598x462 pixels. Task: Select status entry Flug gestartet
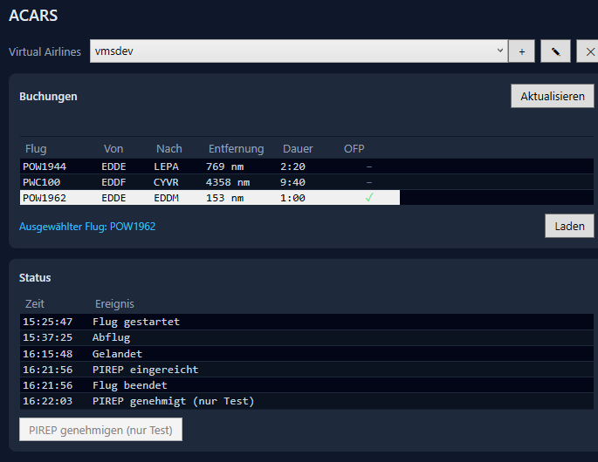click(x=306, y=322)
